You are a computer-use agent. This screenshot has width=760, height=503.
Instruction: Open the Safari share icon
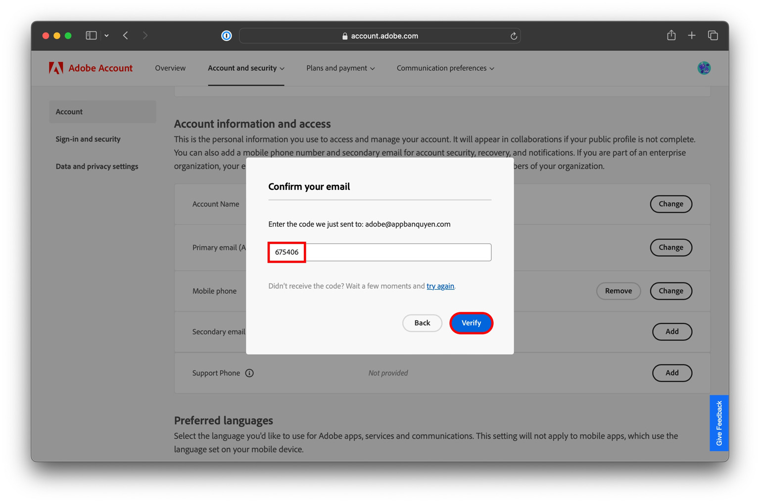(x=671, y=36)
